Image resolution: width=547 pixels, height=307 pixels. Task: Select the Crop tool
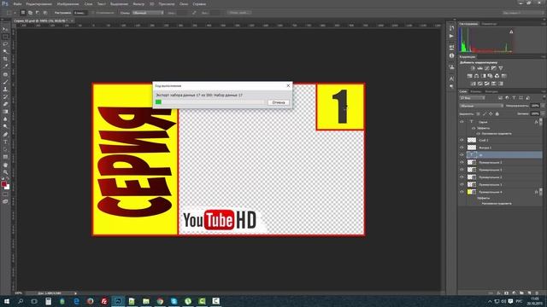5,59
